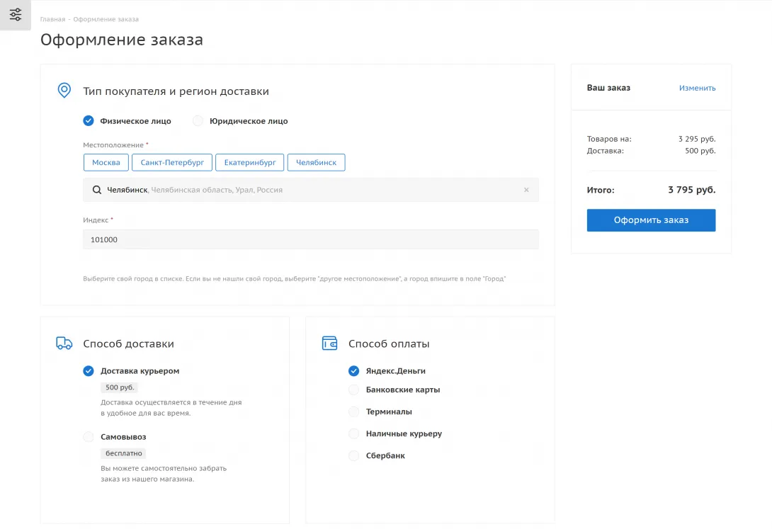Click the location pin icon
The width and height of the screenshot is (772, 529).
[x=64, y=90]
